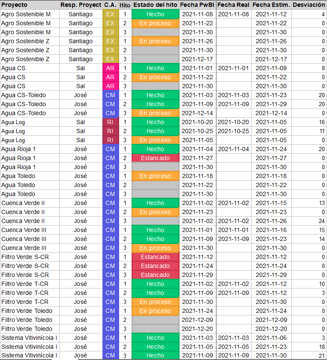327x360 pixels.
Task: Click the Fecha Real column header
Action: [x=233, y=5]
